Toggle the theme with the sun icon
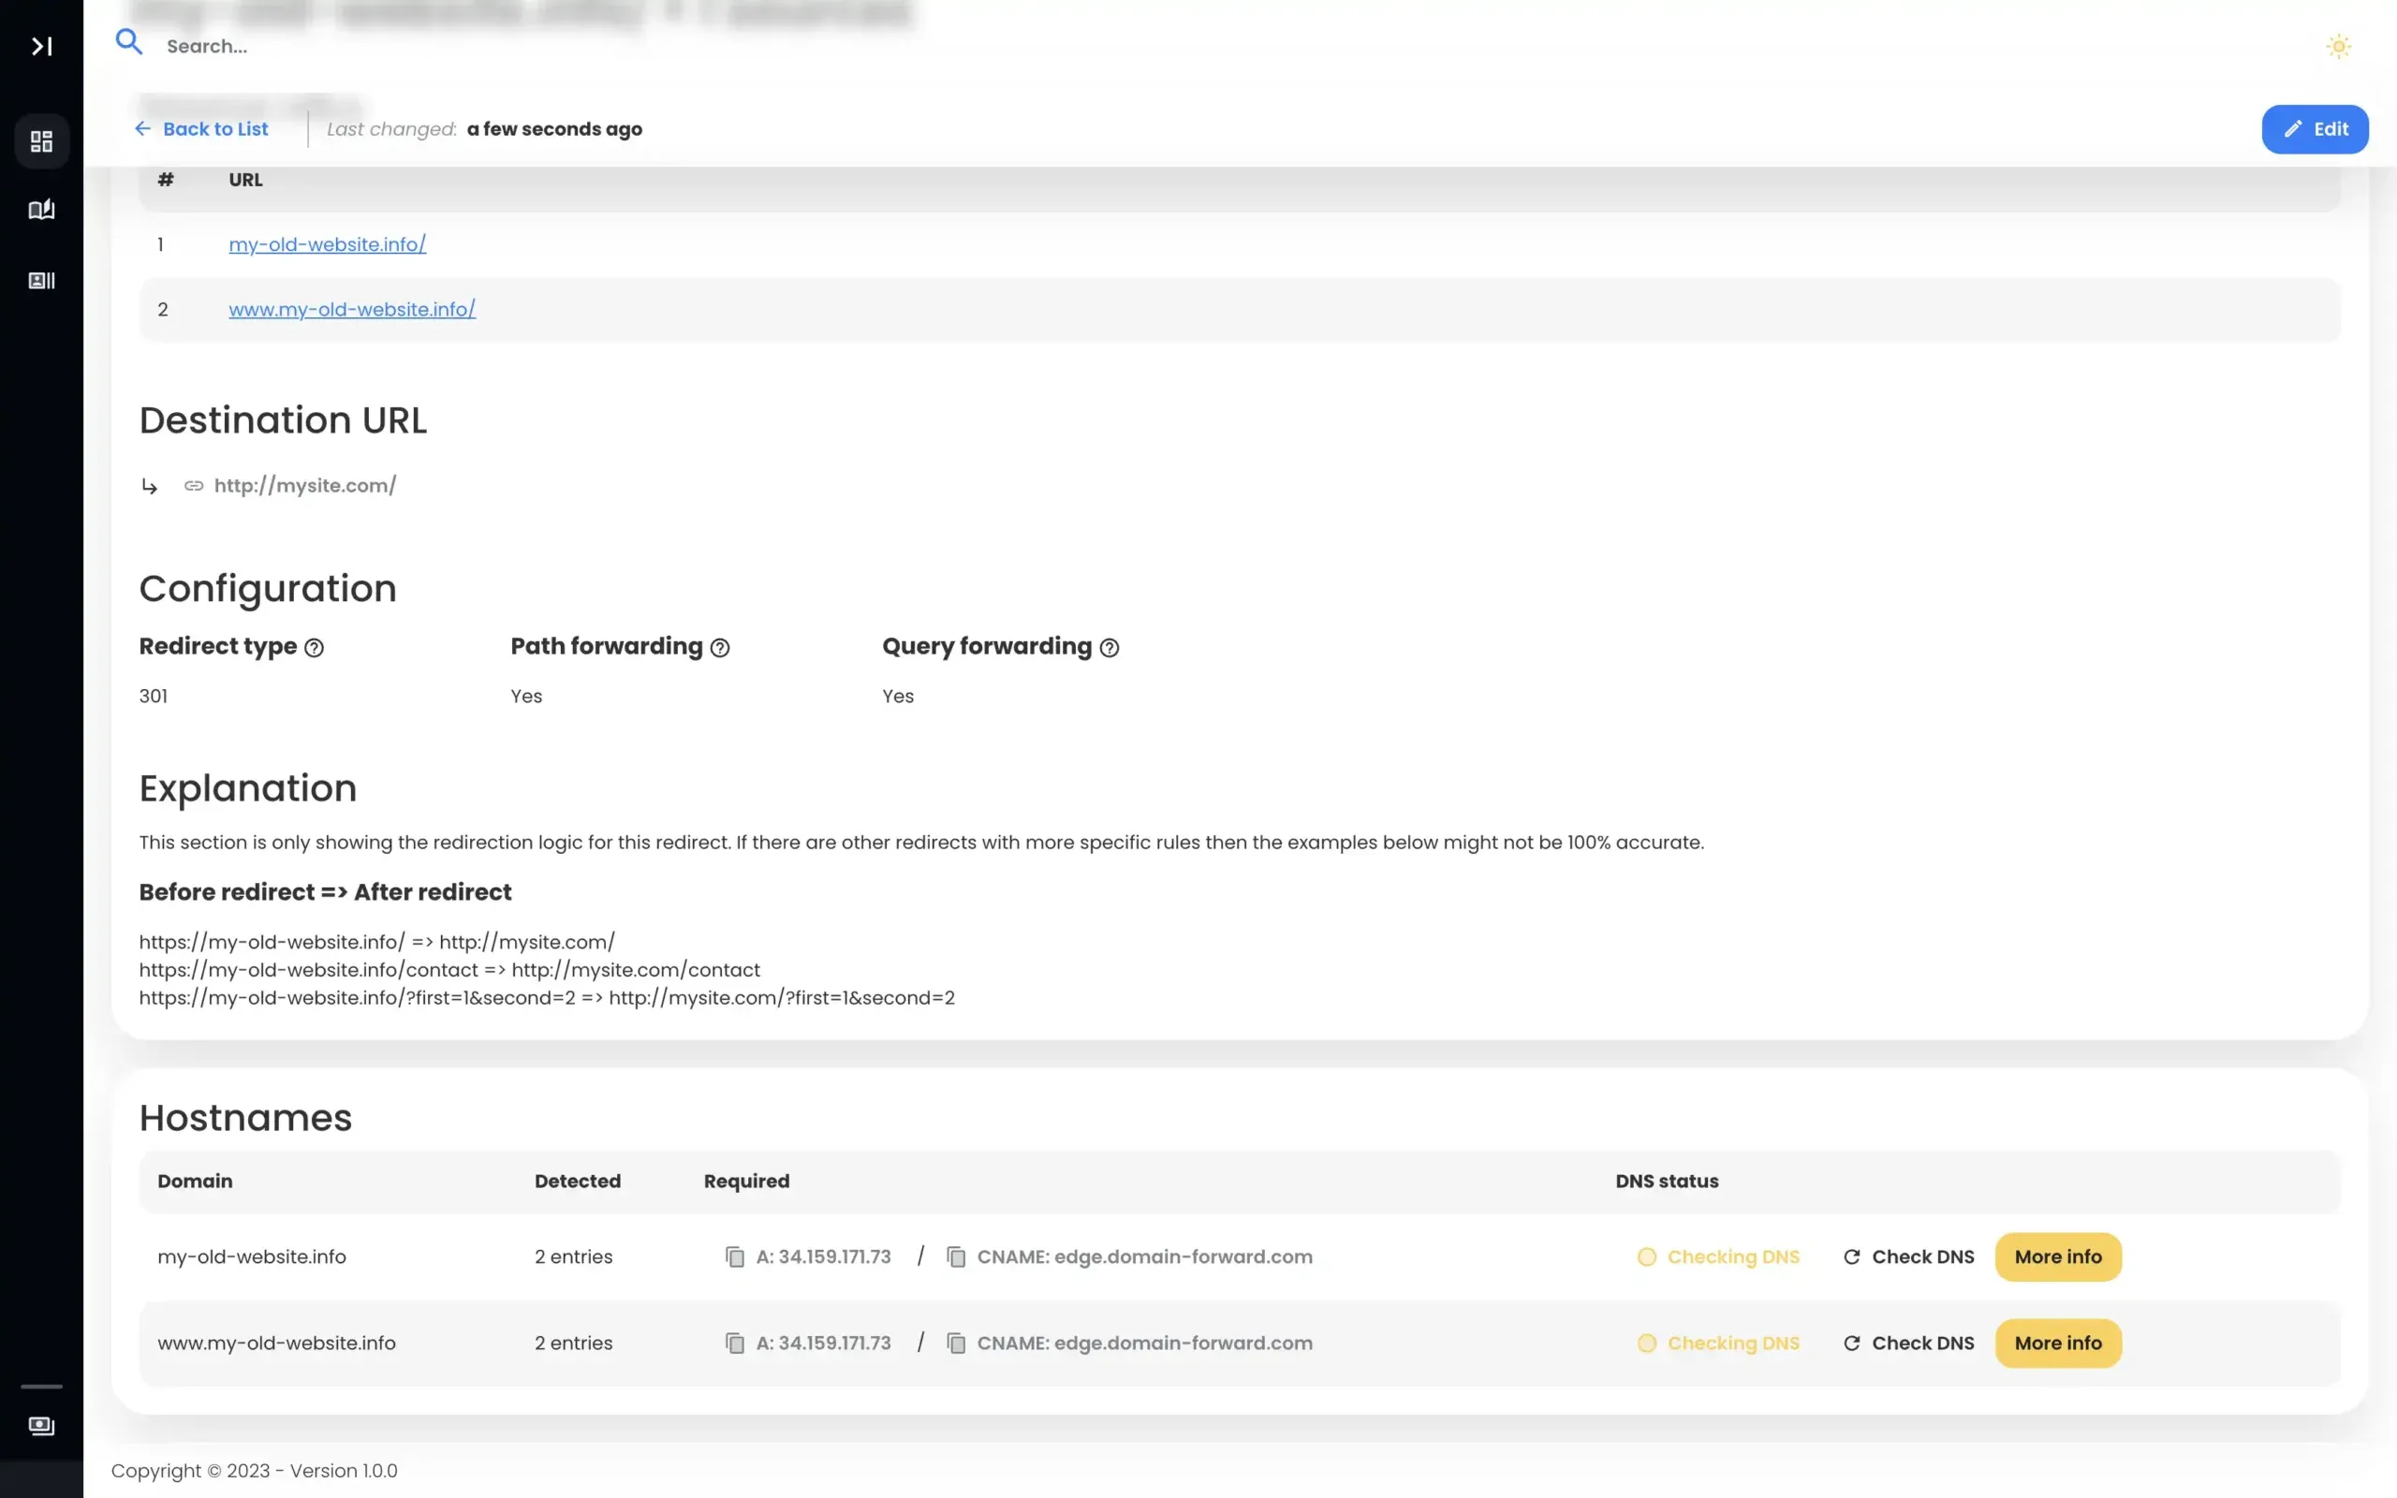The height and width of the screenshot is (1498, 2397). coord(2339,46)
